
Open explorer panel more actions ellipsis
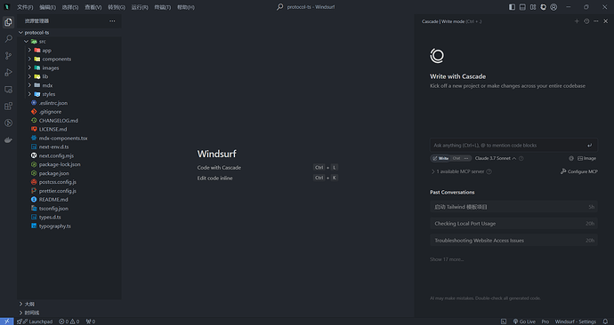(x=112, y=21)
